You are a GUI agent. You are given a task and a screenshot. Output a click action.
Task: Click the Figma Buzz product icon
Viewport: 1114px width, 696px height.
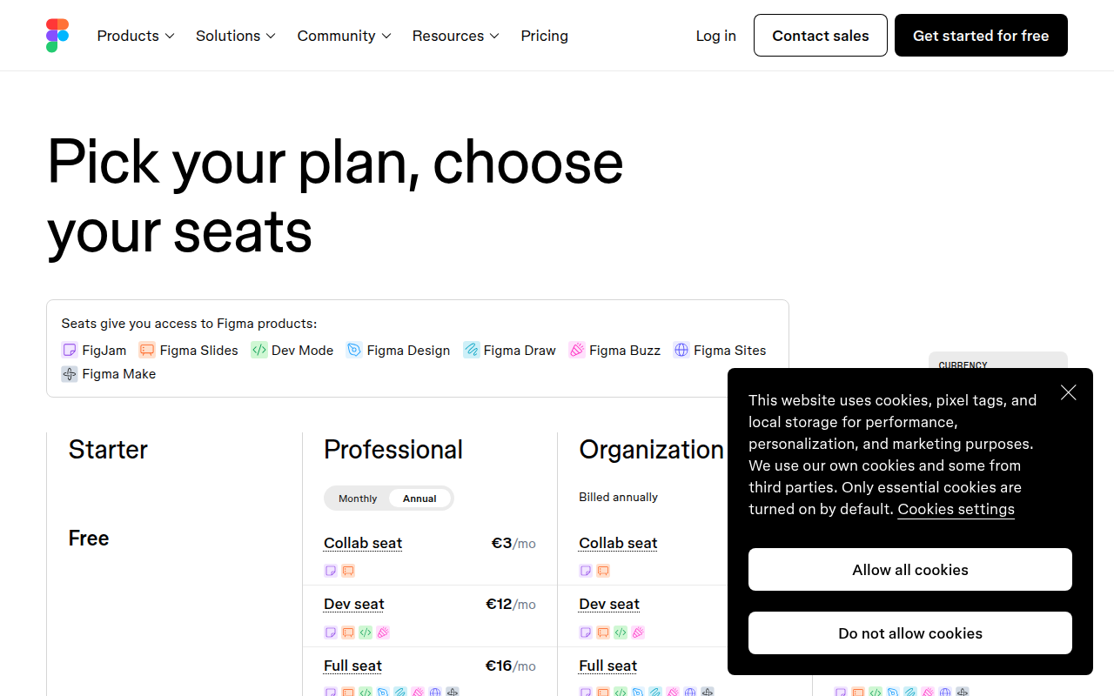[x=576, y=350]
